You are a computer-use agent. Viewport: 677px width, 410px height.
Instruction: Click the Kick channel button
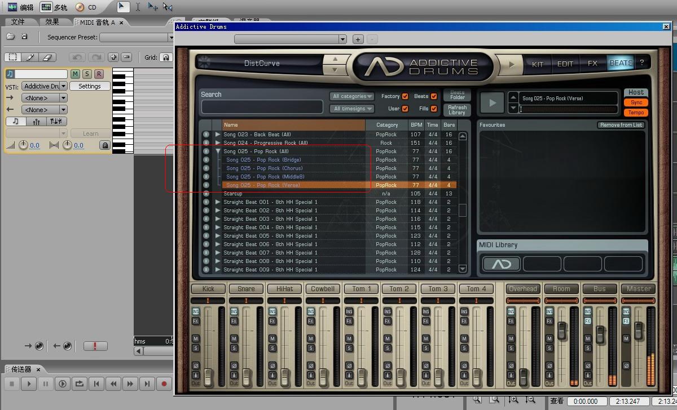point(208,289)
